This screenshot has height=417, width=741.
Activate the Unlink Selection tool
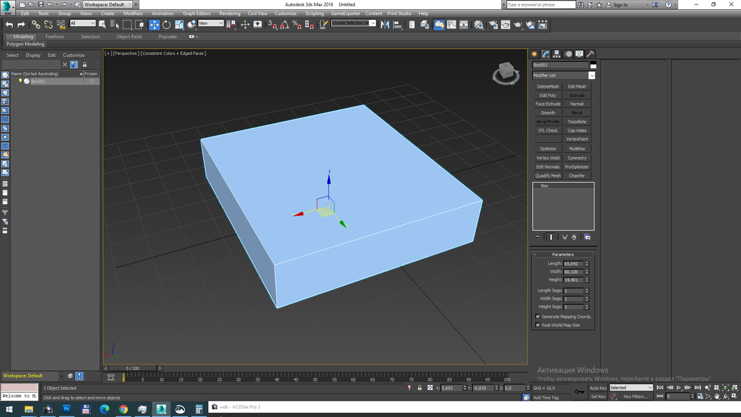(x=48, y=24)
